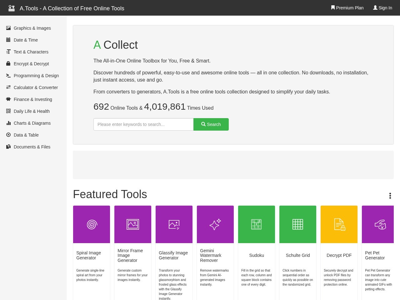Click the Finance & Investing piggy bank icon
Screen dimensions: 400x300
click(x=8, y=99)
